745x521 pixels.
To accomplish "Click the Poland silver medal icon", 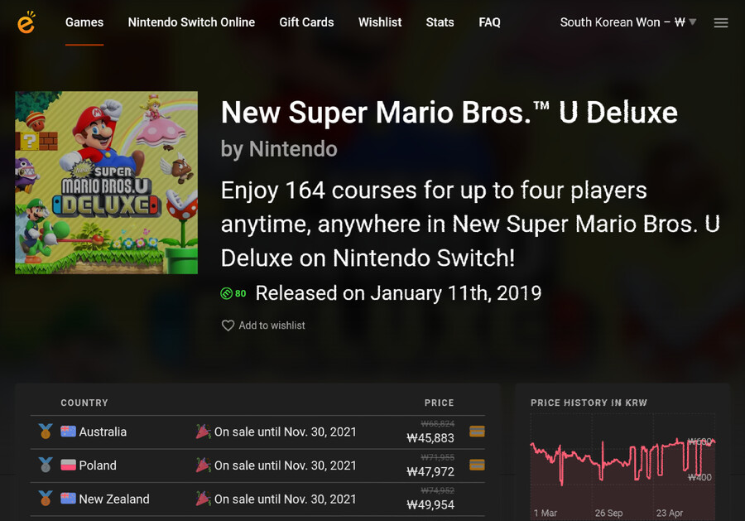I will (46, 465).
